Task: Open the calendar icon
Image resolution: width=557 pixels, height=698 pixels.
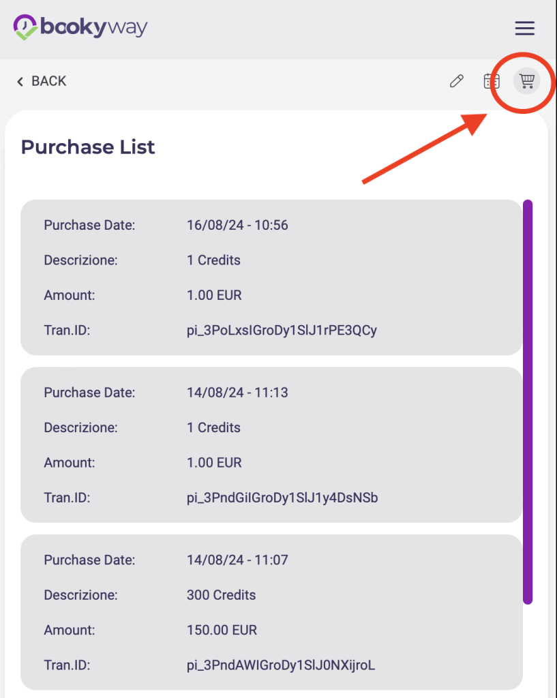Action: 492,81
